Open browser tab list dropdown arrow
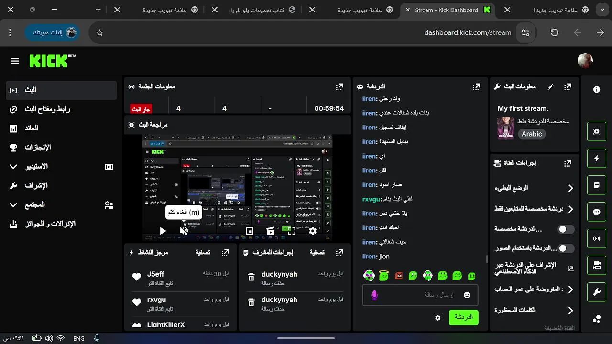612x344 pixels. click(602, 10)
